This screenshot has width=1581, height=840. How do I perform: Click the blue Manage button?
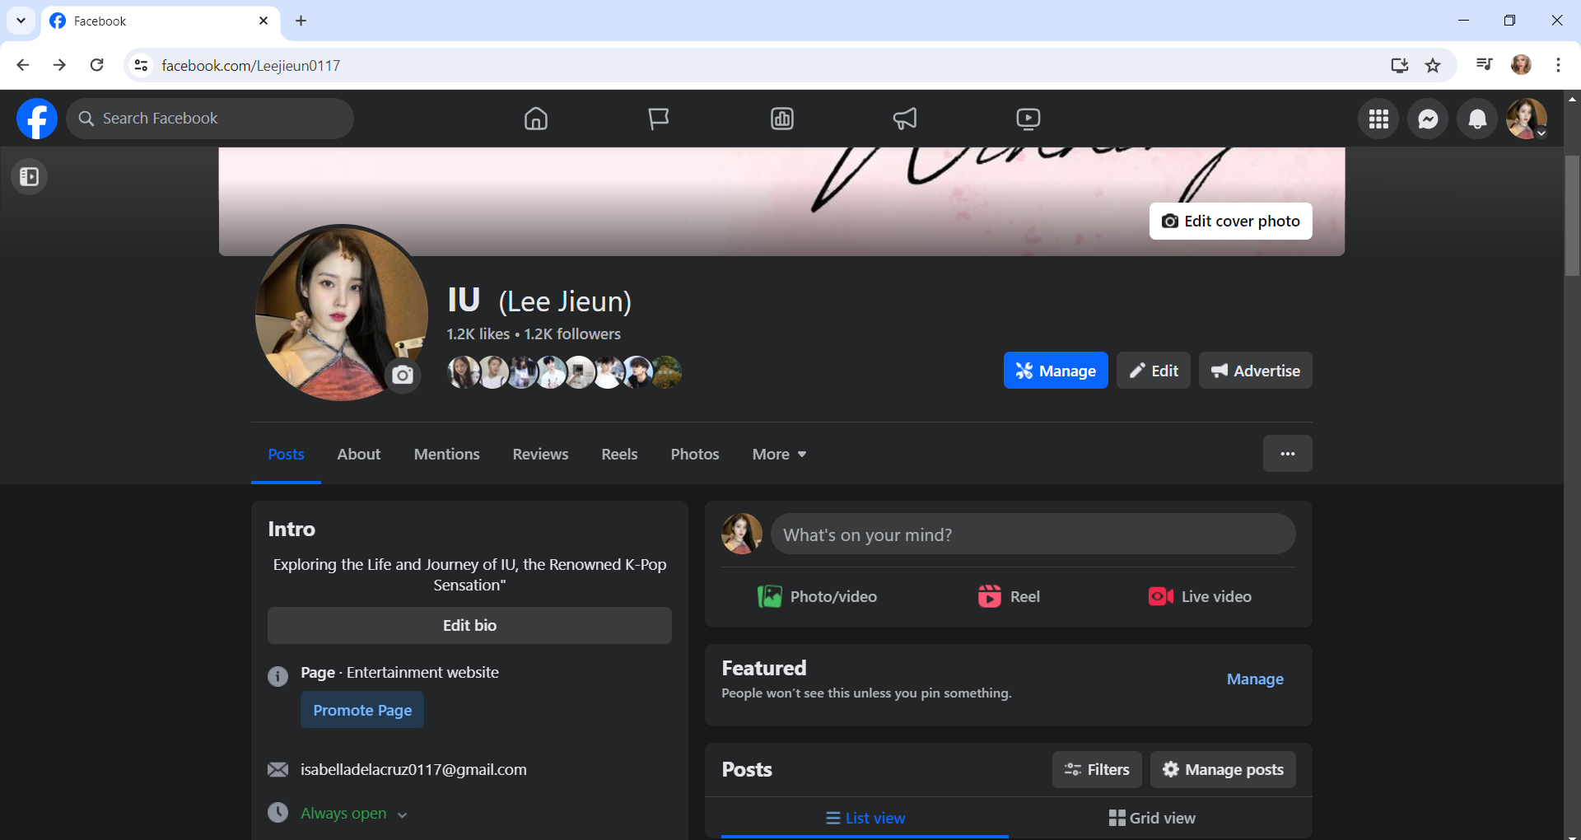[1056, 371]
